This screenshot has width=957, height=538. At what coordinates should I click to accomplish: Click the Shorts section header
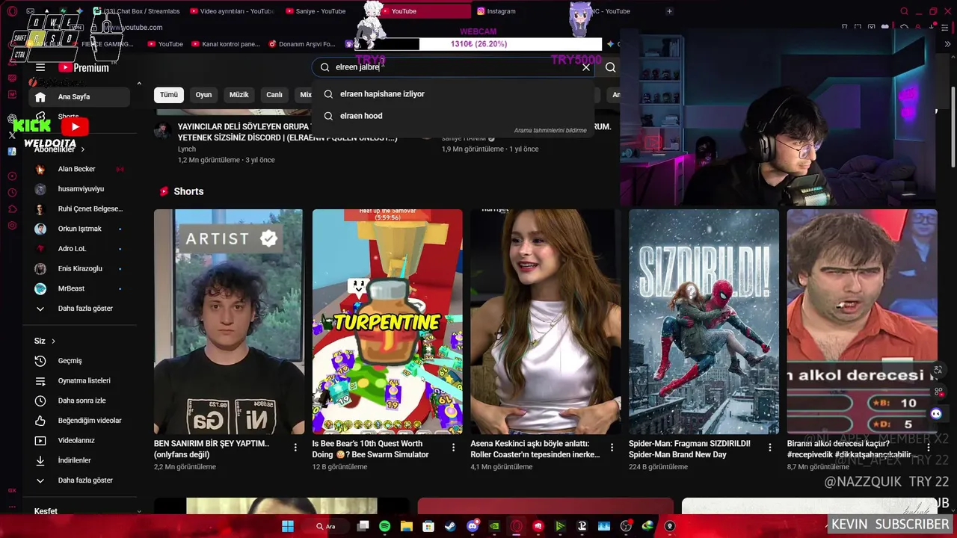point(182,191)
